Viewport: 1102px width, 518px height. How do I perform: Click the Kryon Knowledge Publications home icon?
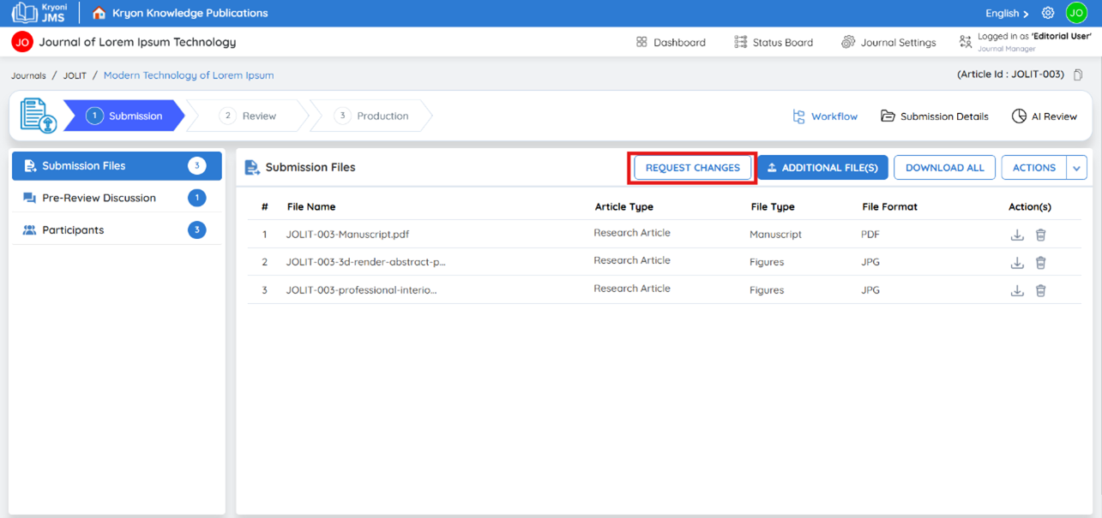click(x=99, y=13)
